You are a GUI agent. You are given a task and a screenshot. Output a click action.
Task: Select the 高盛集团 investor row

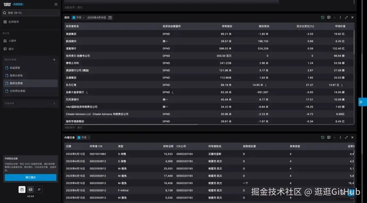209,34
